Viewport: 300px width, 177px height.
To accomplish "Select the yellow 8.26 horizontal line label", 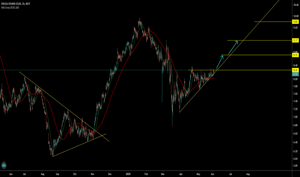I will tap(295, 70).
